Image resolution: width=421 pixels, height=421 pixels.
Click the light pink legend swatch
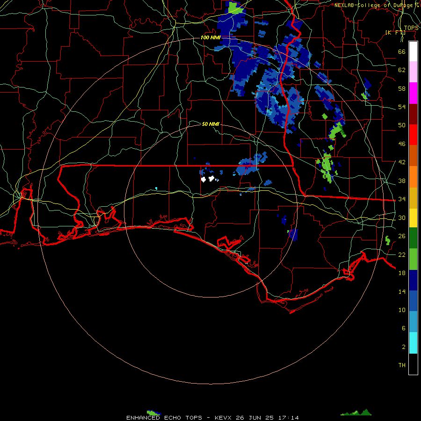pyautogui.click(x=413, y=72)
